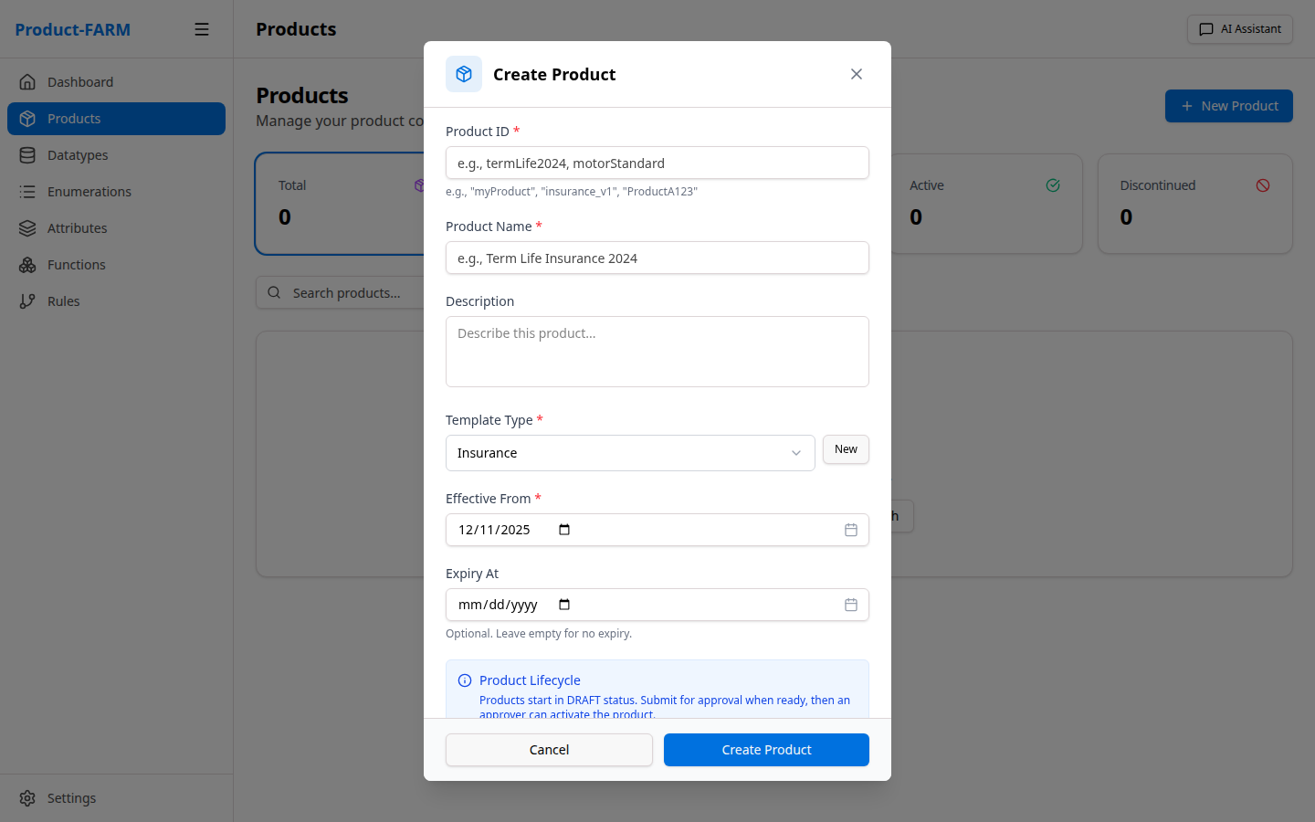Select the Attributes layers icon

click(x=28, y=227)
